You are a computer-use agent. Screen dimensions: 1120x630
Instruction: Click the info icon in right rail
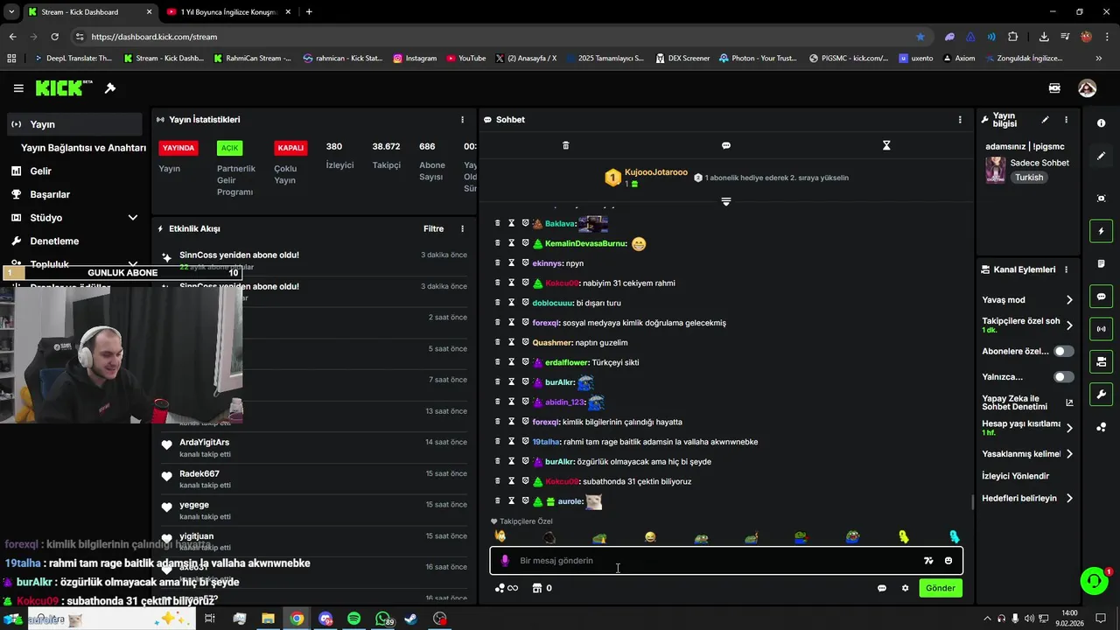pyautogui.click(x=1101, y=123)
